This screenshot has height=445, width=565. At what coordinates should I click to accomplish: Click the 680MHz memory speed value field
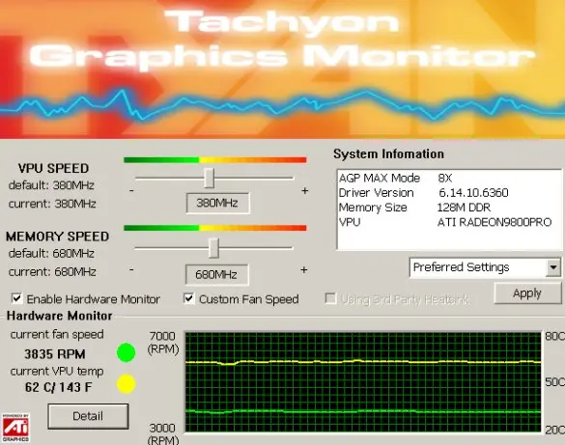pyautogui.click(x=216, y=275)
